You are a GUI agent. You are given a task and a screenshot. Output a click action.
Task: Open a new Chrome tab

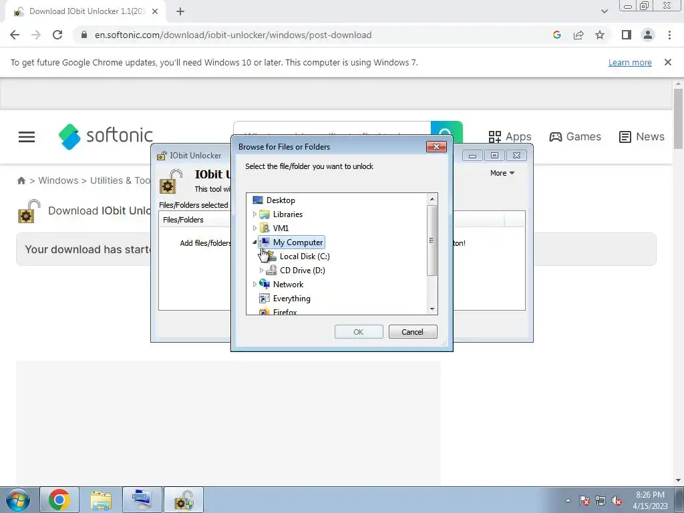[180, 11]
